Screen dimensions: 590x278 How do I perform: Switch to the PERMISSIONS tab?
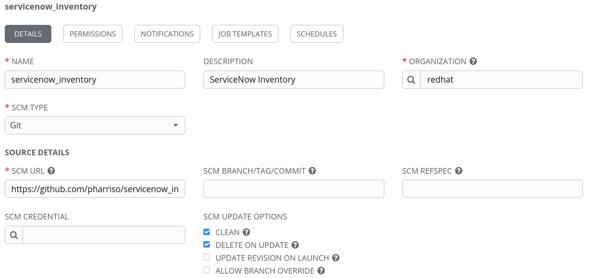tap(93, 33)
